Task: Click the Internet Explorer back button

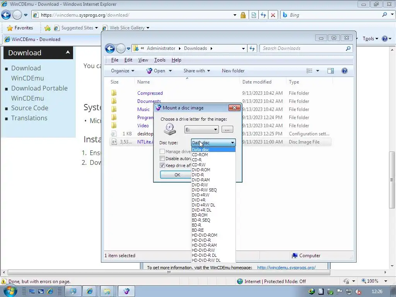Action: [6, 15]
